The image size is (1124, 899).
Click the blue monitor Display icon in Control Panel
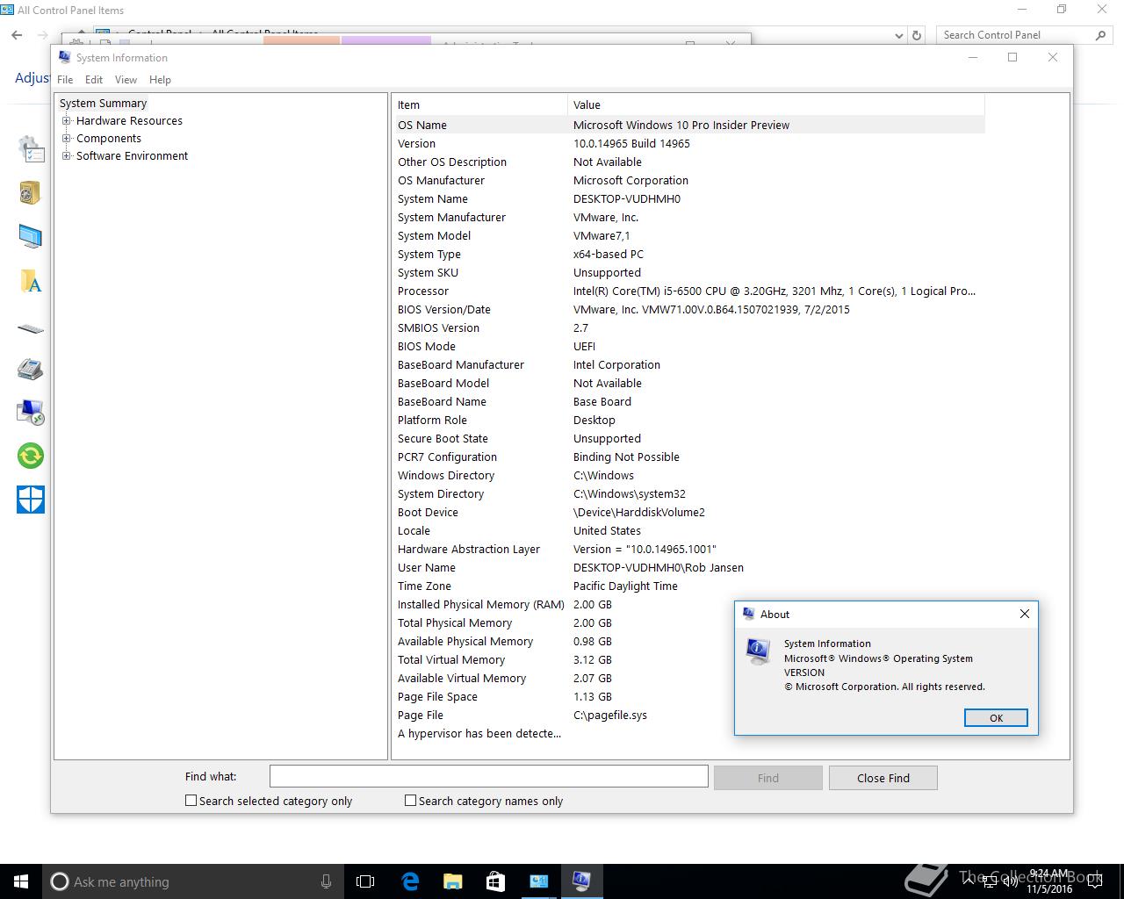pyautogui.click(x=30, y=236)
